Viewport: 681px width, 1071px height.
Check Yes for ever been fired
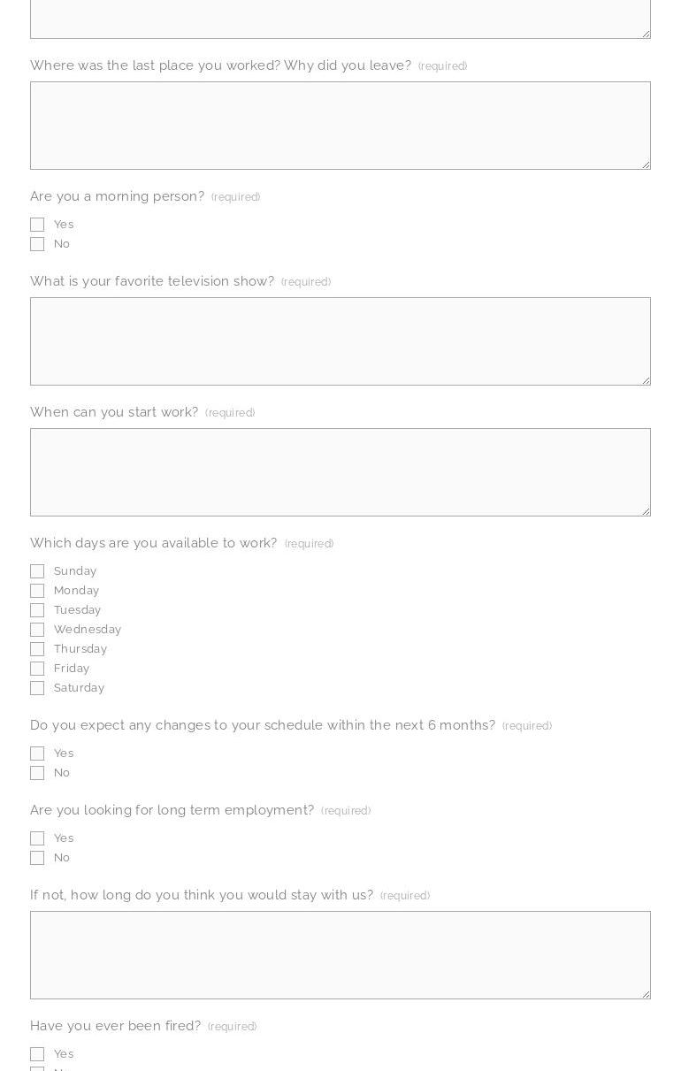(37, 1054)
